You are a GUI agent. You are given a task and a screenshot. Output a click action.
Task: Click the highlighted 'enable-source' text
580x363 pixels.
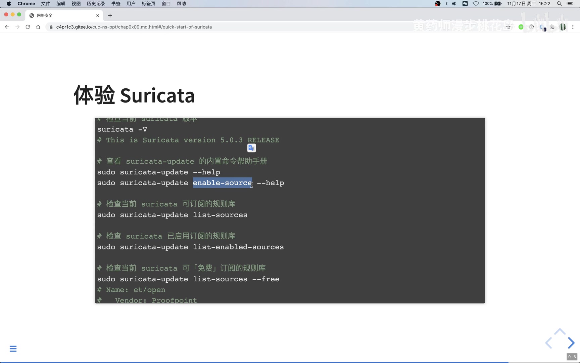[222, 183]
